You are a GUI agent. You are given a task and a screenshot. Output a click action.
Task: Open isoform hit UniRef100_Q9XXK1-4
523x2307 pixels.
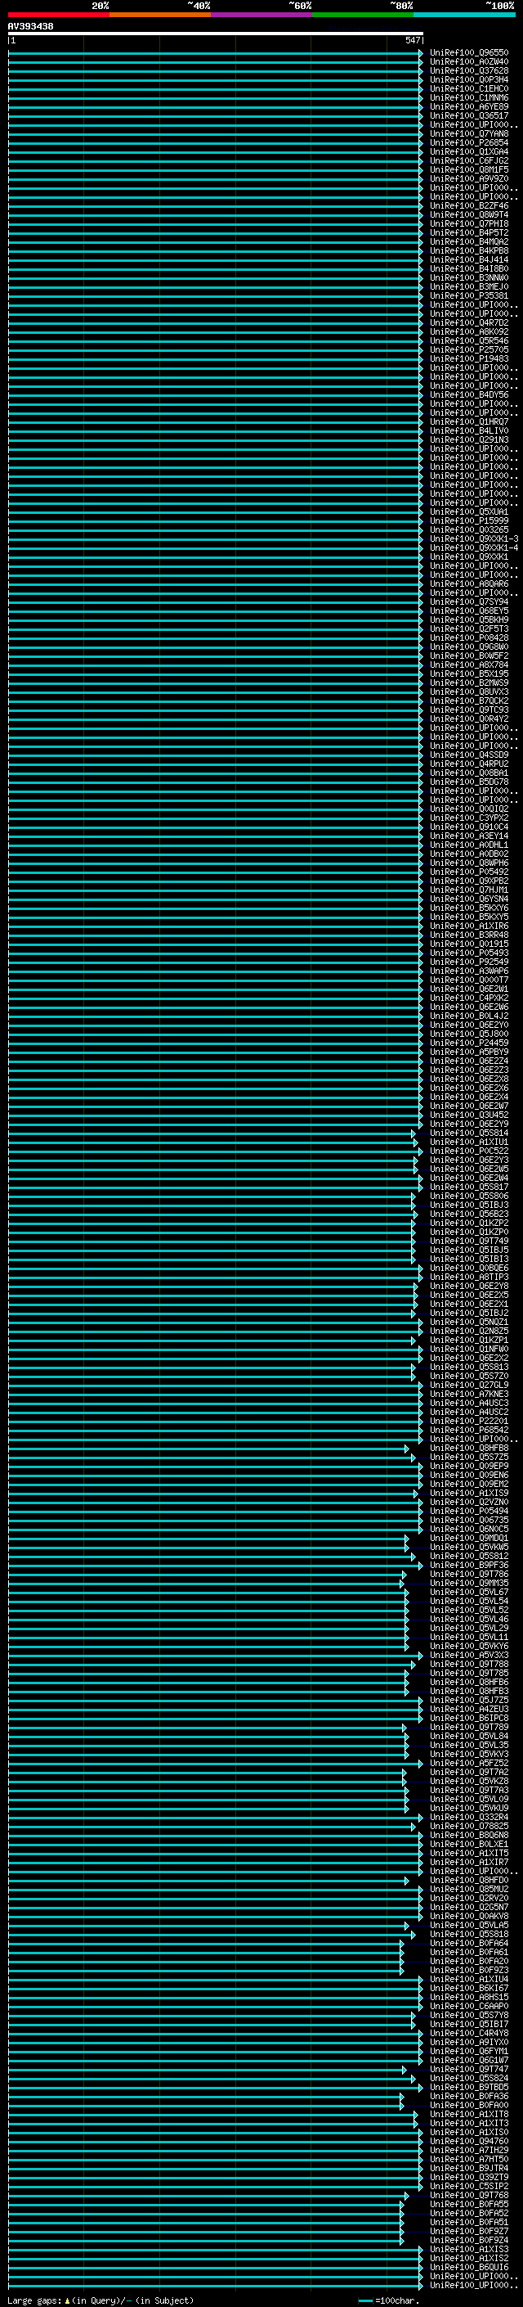tap(474, 547)
